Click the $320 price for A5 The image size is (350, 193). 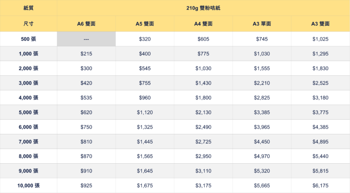click(145, 39)
